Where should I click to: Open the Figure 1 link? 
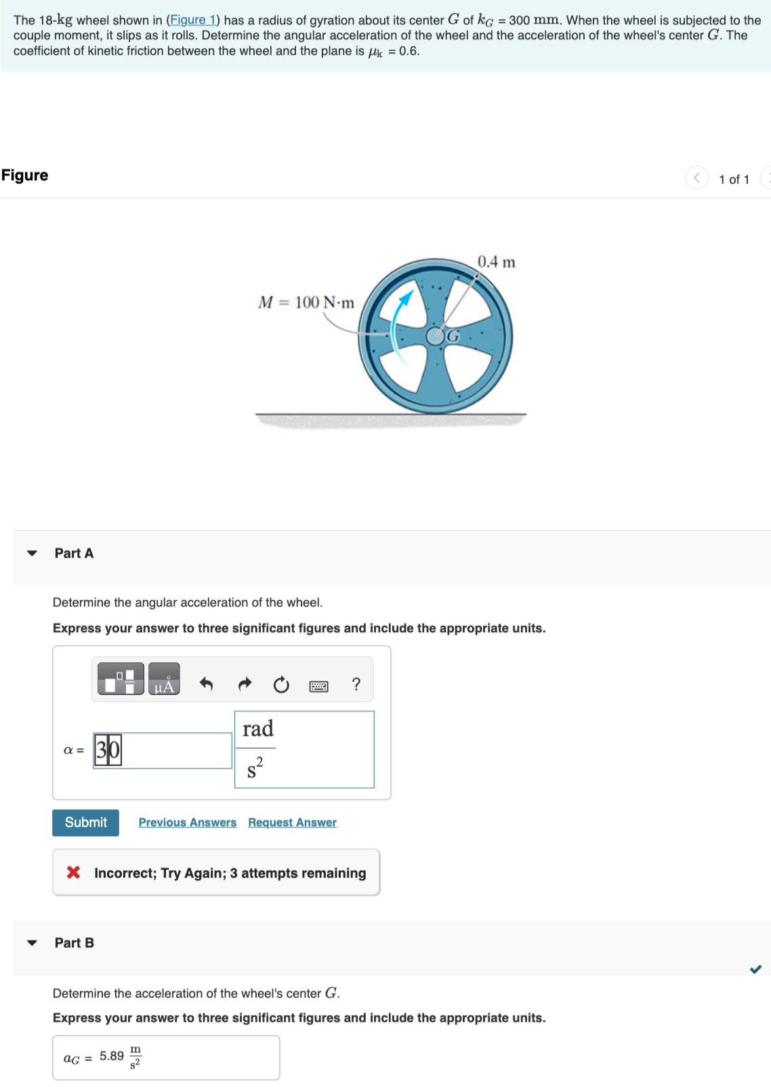(x=192, y=20)
